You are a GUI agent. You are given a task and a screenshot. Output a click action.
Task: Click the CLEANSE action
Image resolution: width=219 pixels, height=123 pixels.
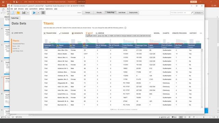click(64, 33)
